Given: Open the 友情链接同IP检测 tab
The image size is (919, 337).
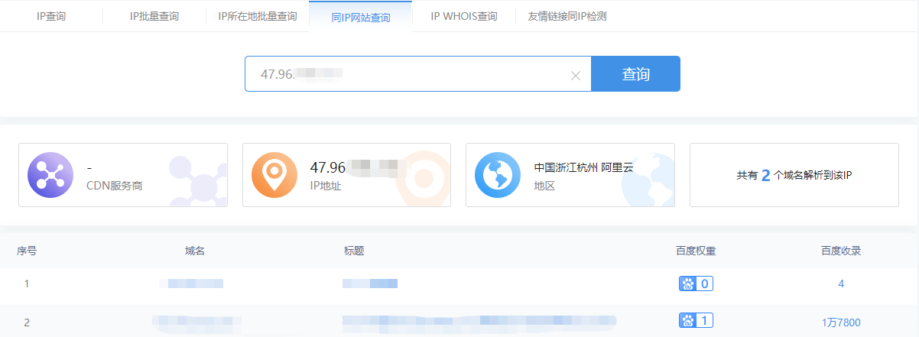Looking at the screenshot, I should 567,16.
